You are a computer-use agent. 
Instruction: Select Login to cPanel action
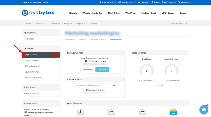pos(41,55)
